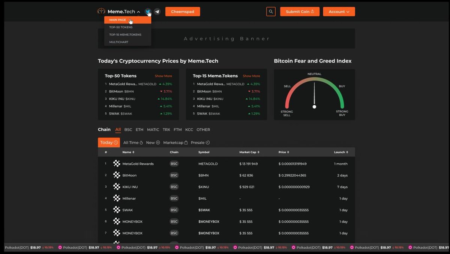
Task: Click the BSC chain badge for MetaGold Rewards
Action: [x=174, y=164]
